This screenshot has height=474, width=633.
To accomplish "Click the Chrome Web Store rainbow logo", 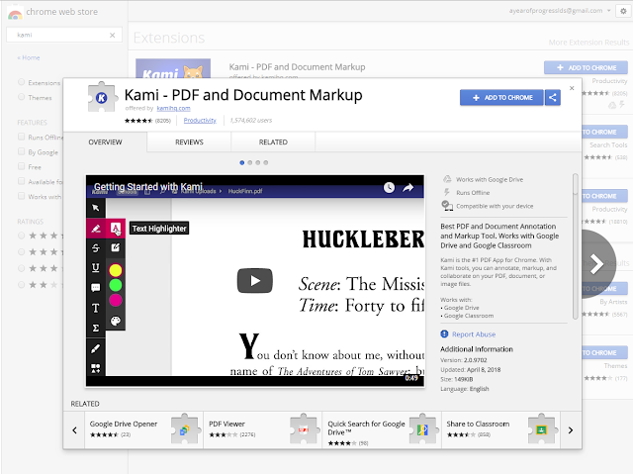I will pyautogui.click(x=15, y=13).
